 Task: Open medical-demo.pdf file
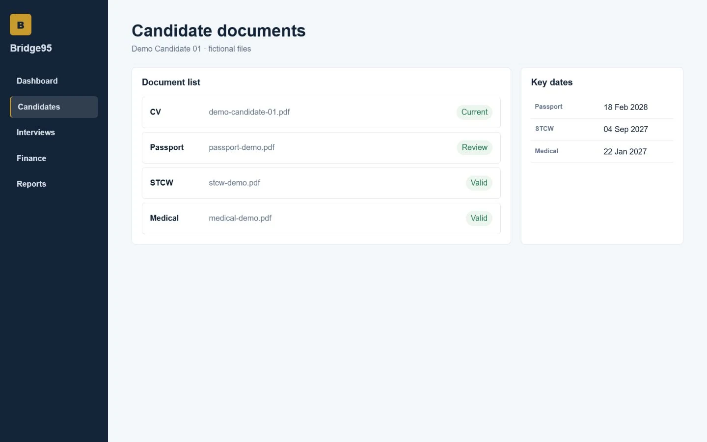point(240,218)
